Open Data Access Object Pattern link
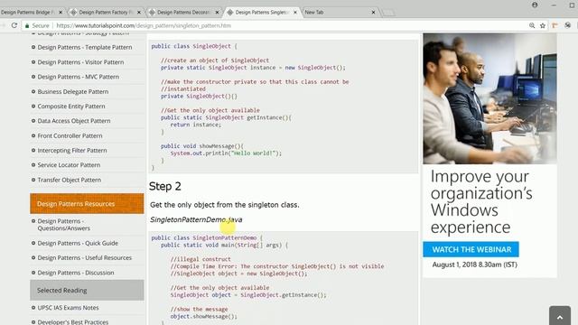578x325 pixels. (74, 121)
